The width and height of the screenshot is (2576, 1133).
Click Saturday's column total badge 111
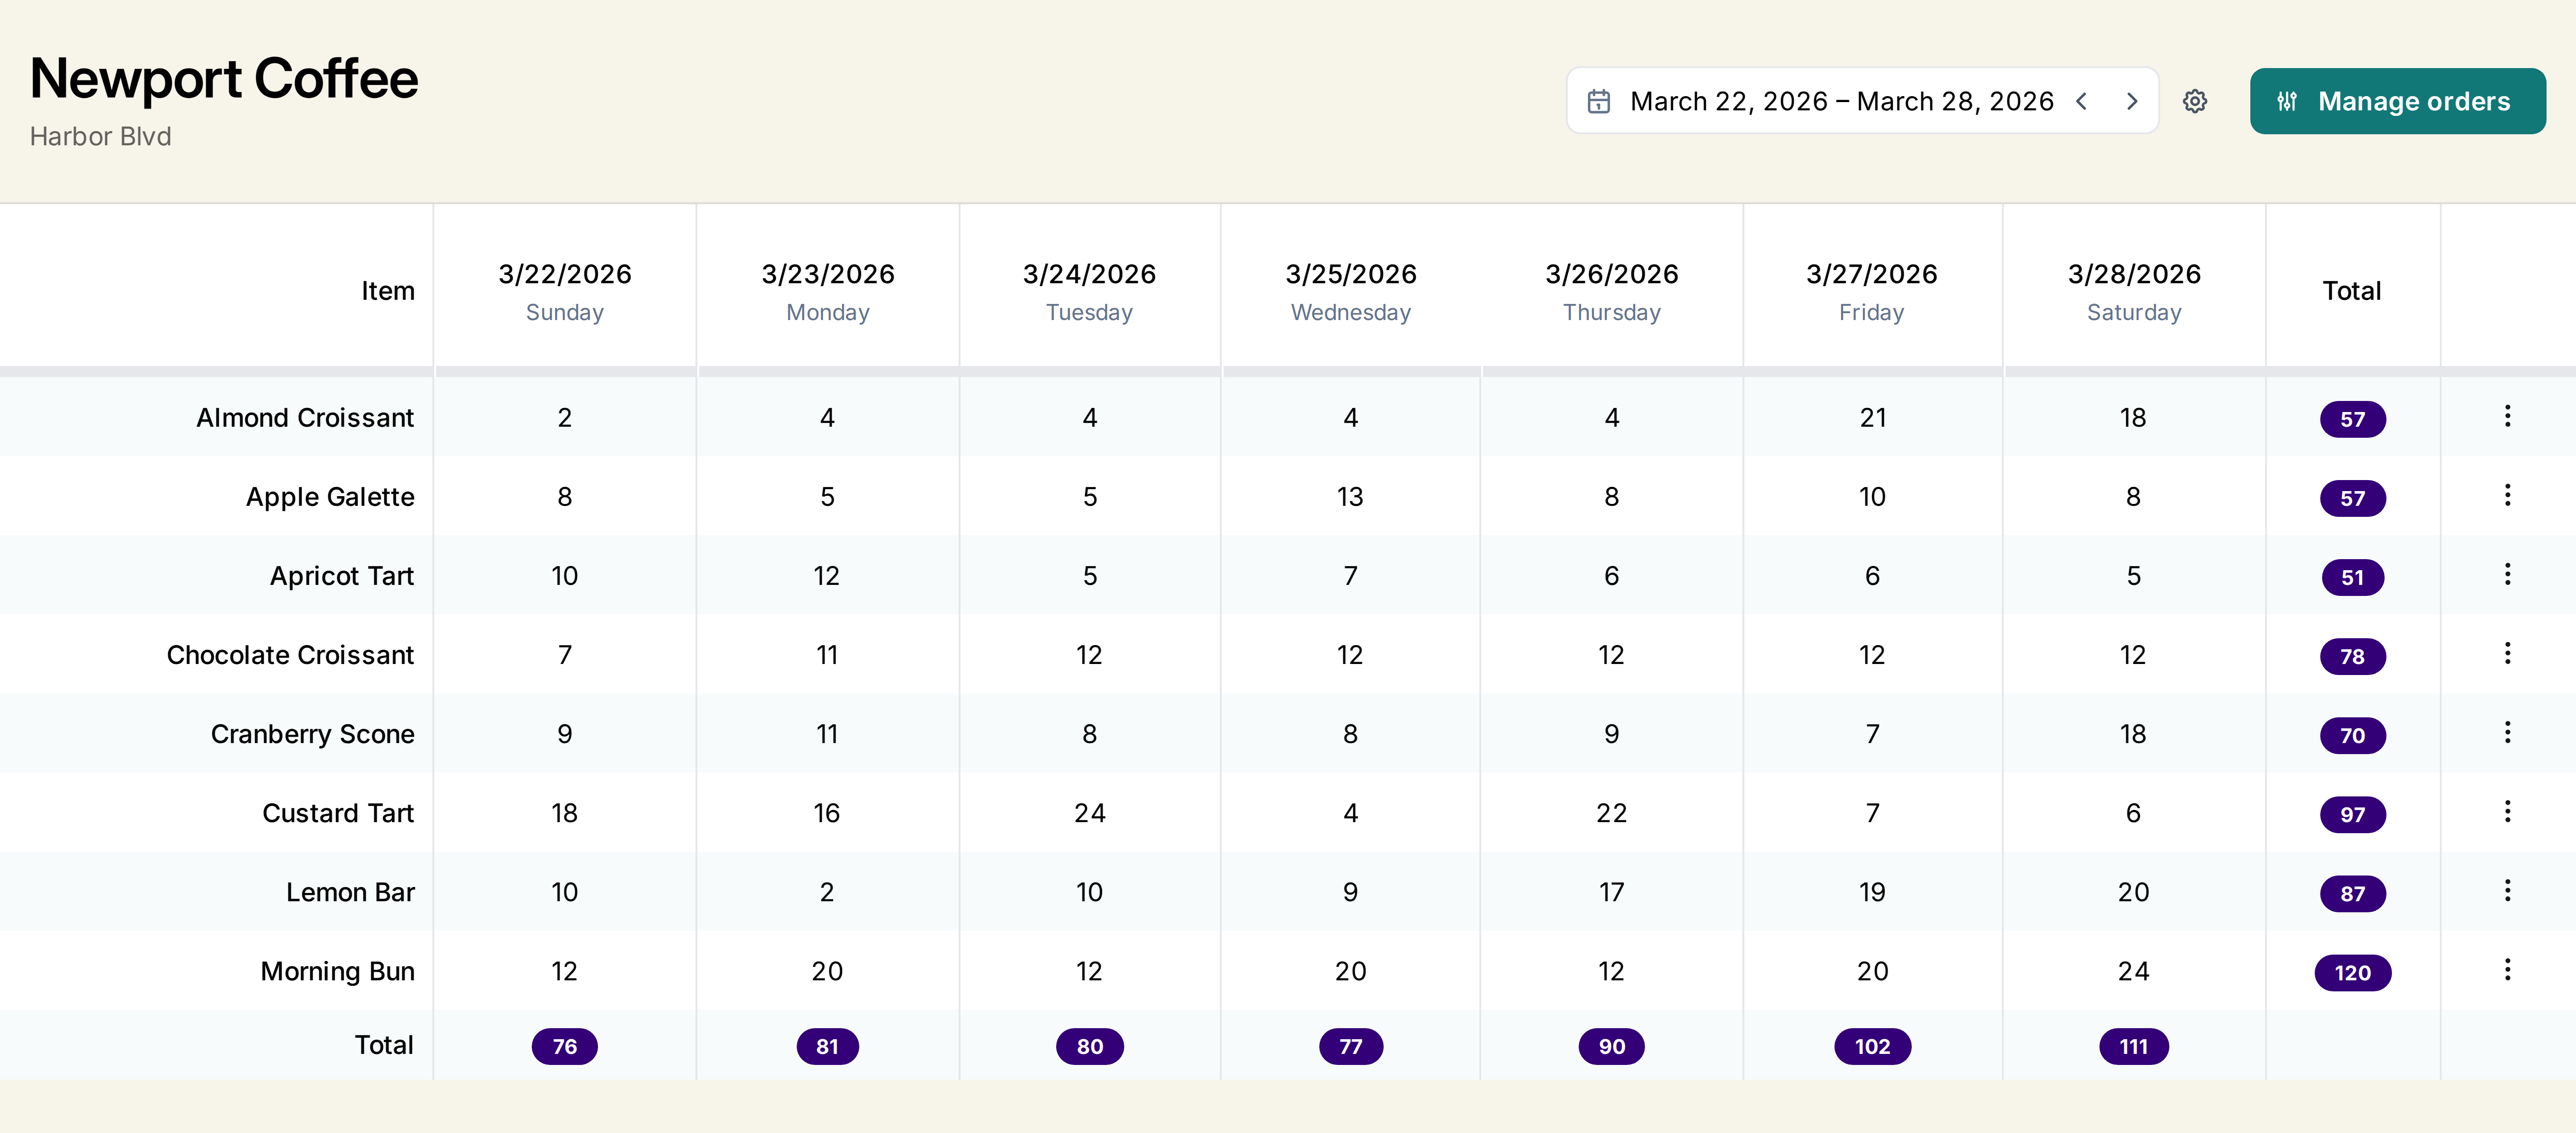2133,1046
